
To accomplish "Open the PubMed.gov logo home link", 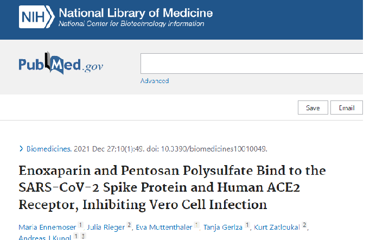I will click(x=61, y=64).
